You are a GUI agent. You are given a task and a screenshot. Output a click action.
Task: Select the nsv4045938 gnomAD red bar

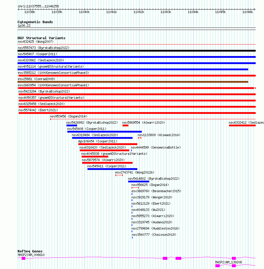coord(95,157)
